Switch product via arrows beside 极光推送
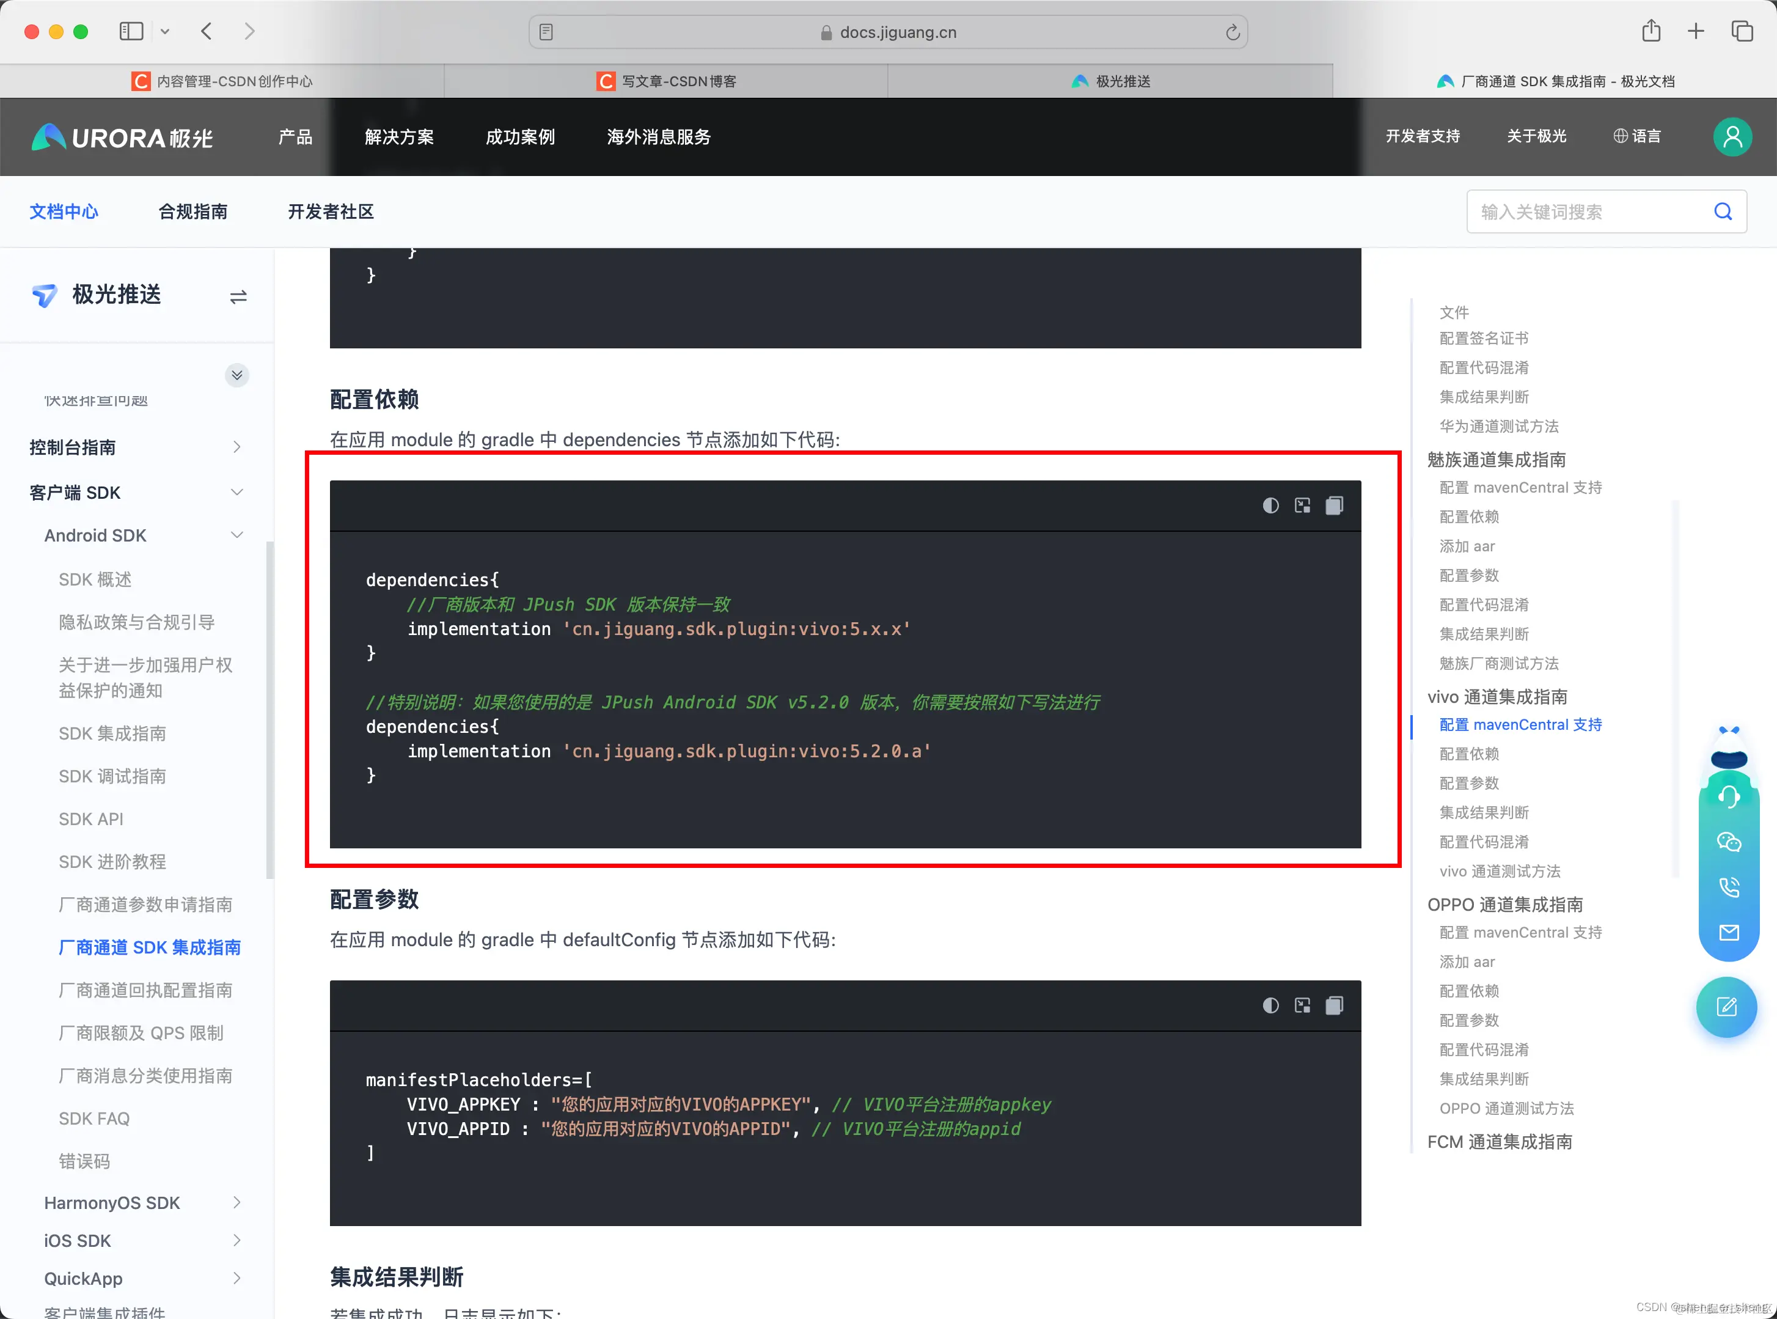The image size is (1777, 1319). (238, 297)
